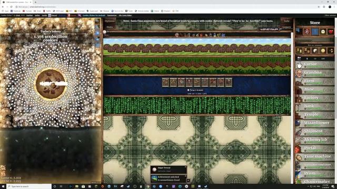Open the Stats menu
Viewport: 337px width, 189px height.
point(110,27)
